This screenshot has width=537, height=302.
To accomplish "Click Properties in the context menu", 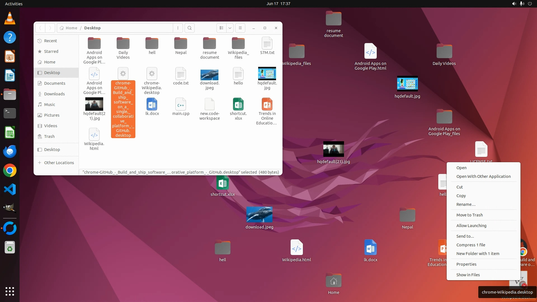I will pos(466,264).
